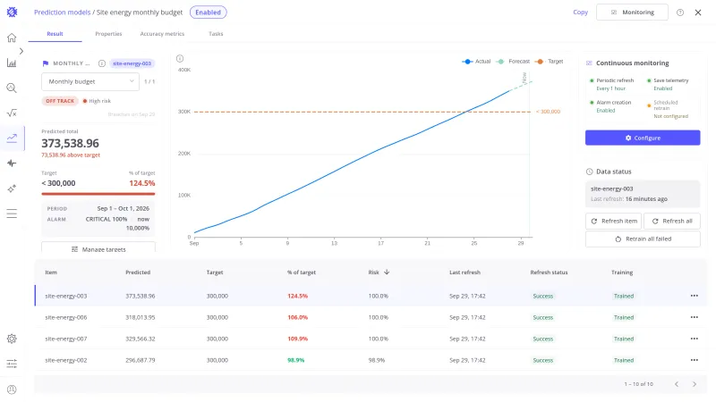This screenshot has height=402, width=716.
Task: Sort by the % of target column header
Action: point(302,272)
